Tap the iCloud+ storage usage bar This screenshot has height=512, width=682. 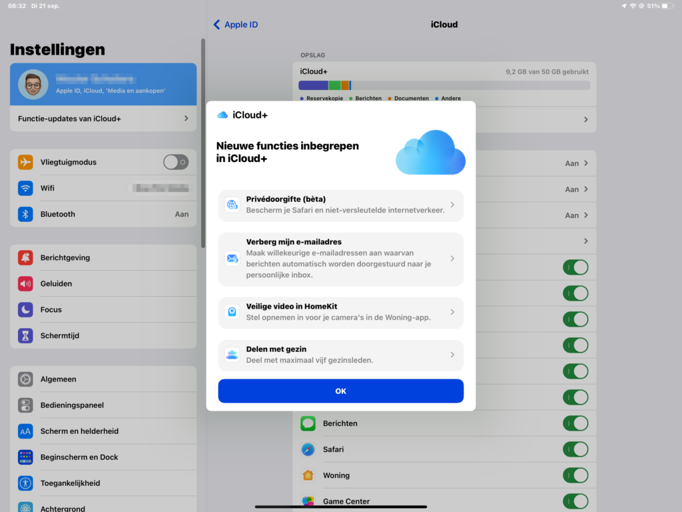(444, 85)
